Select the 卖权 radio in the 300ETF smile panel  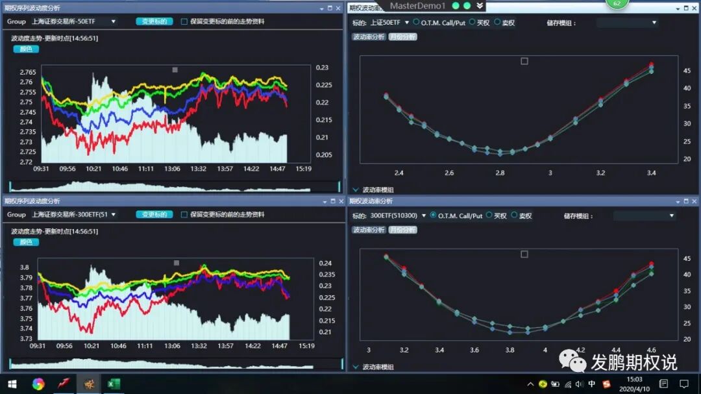[x=514, y=215]
